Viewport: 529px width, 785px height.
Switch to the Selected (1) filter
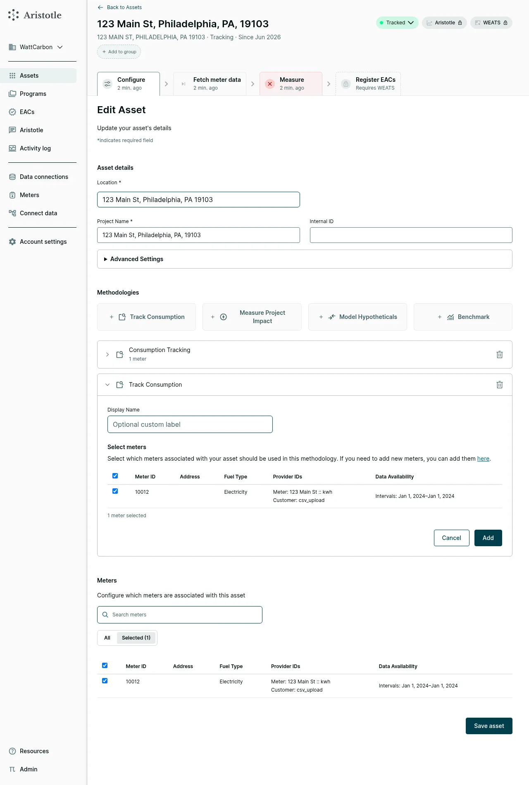(x=136, y=638)
